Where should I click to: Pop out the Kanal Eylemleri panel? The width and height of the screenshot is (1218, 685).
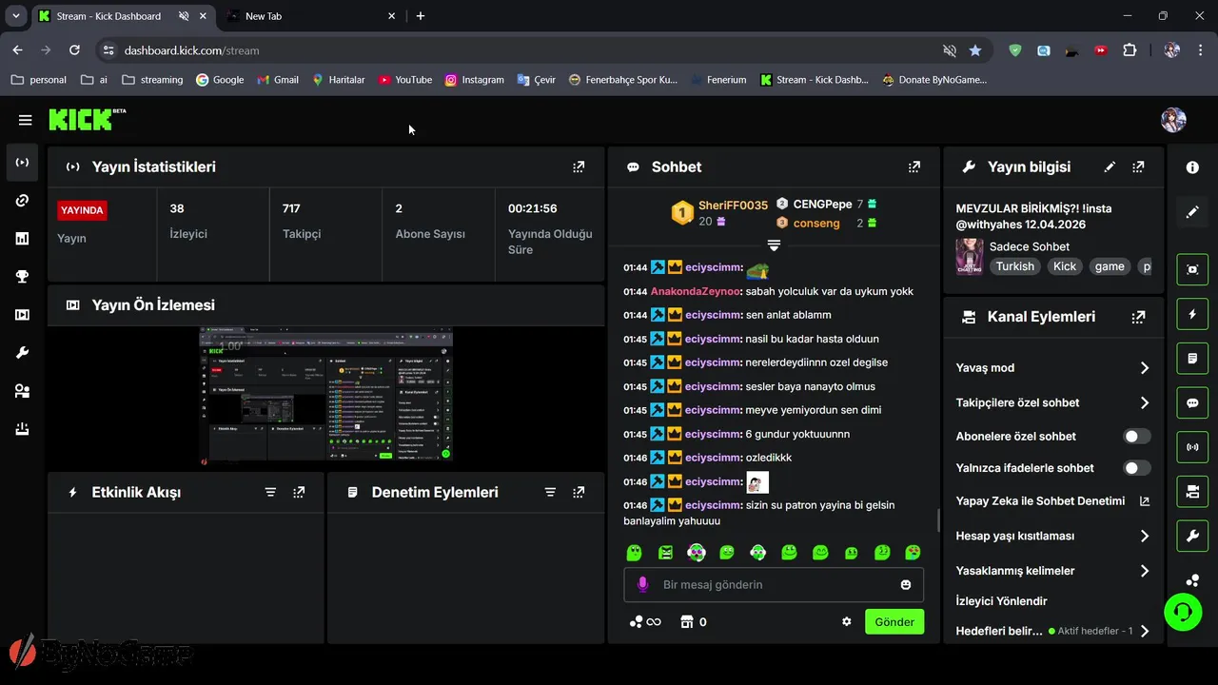tap(1138, 317)
